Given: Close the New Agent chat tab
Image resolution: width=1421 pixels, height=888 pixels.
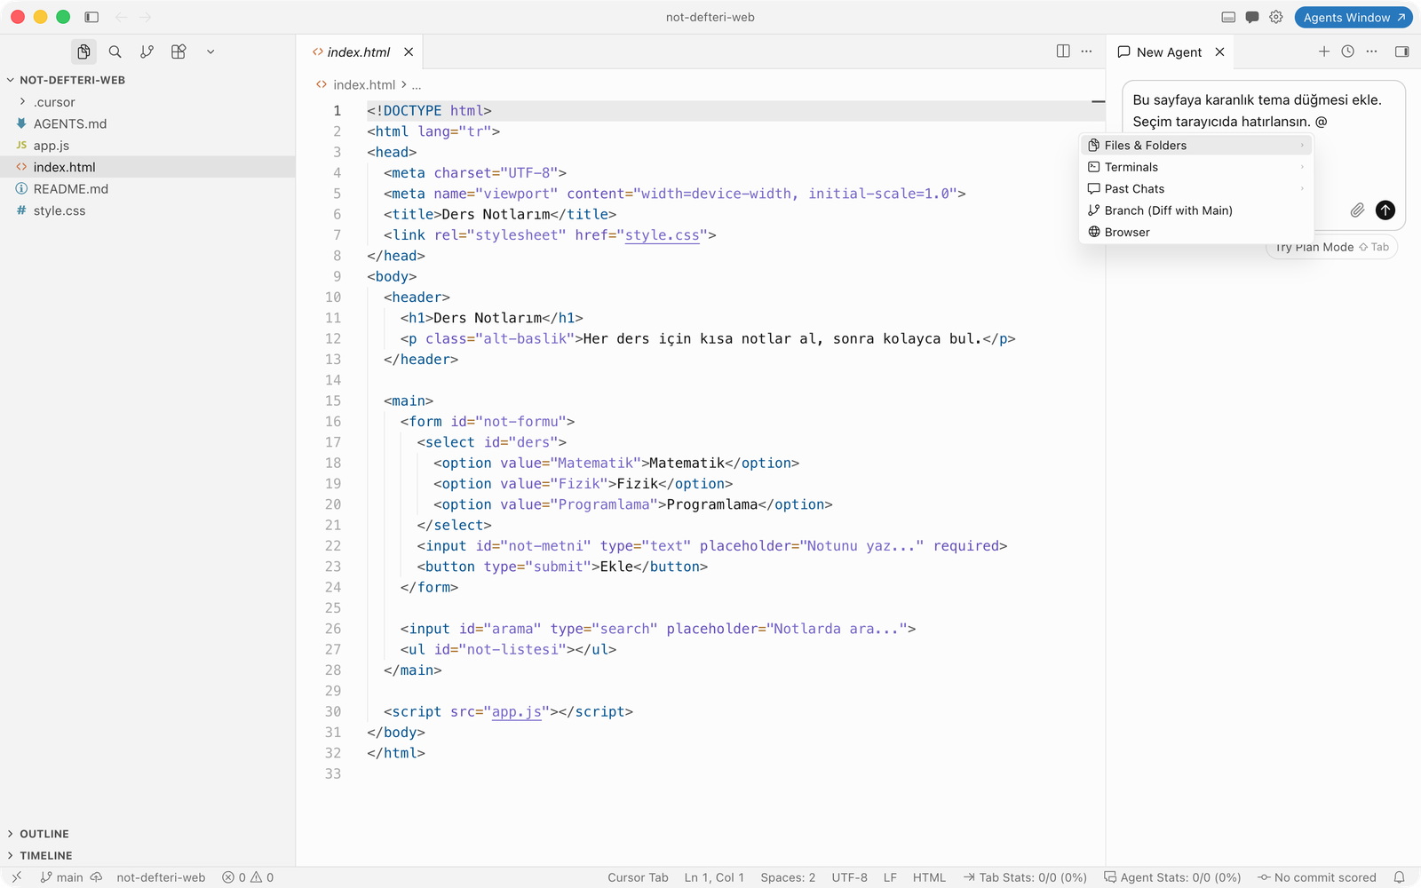Looking at the screenshot, I should [x=1220, y=52].
